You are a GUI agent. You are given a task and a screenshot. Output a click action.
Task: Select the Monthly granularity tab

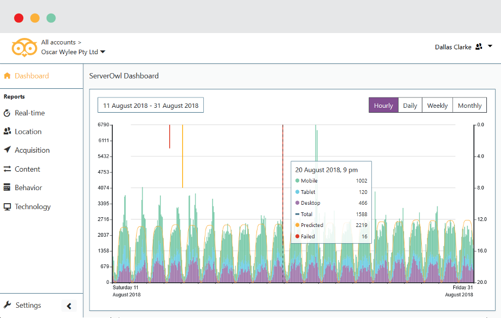[x=470, y=105]
